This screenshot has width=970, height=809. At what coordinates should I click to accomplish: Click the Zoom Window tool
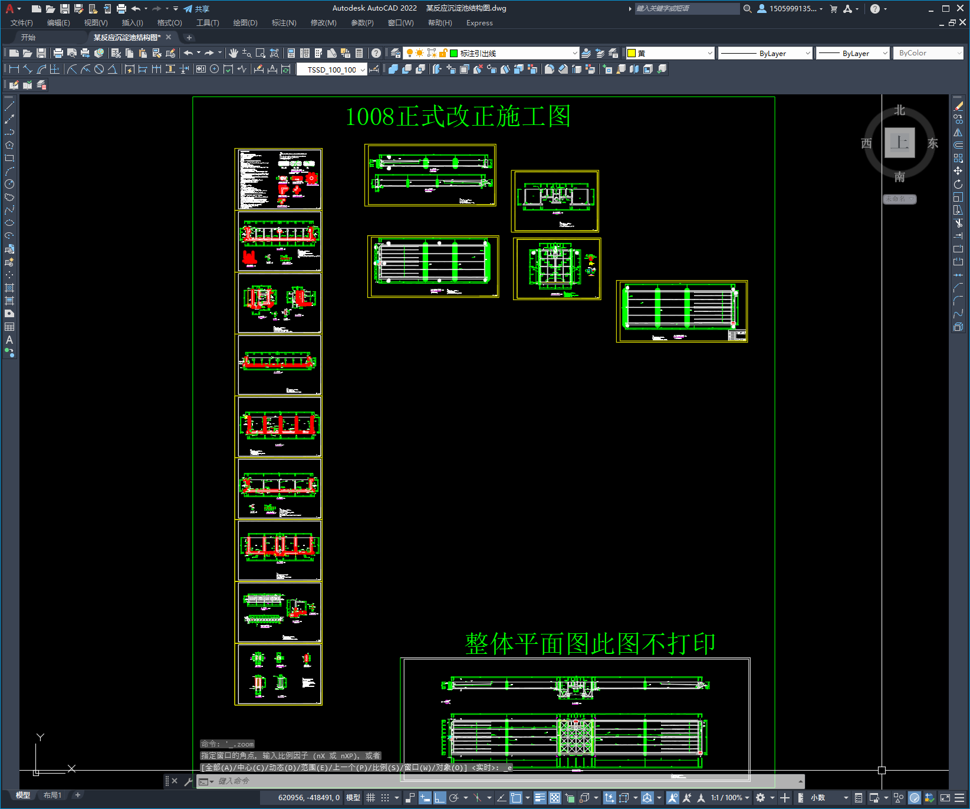click(261, 53)
